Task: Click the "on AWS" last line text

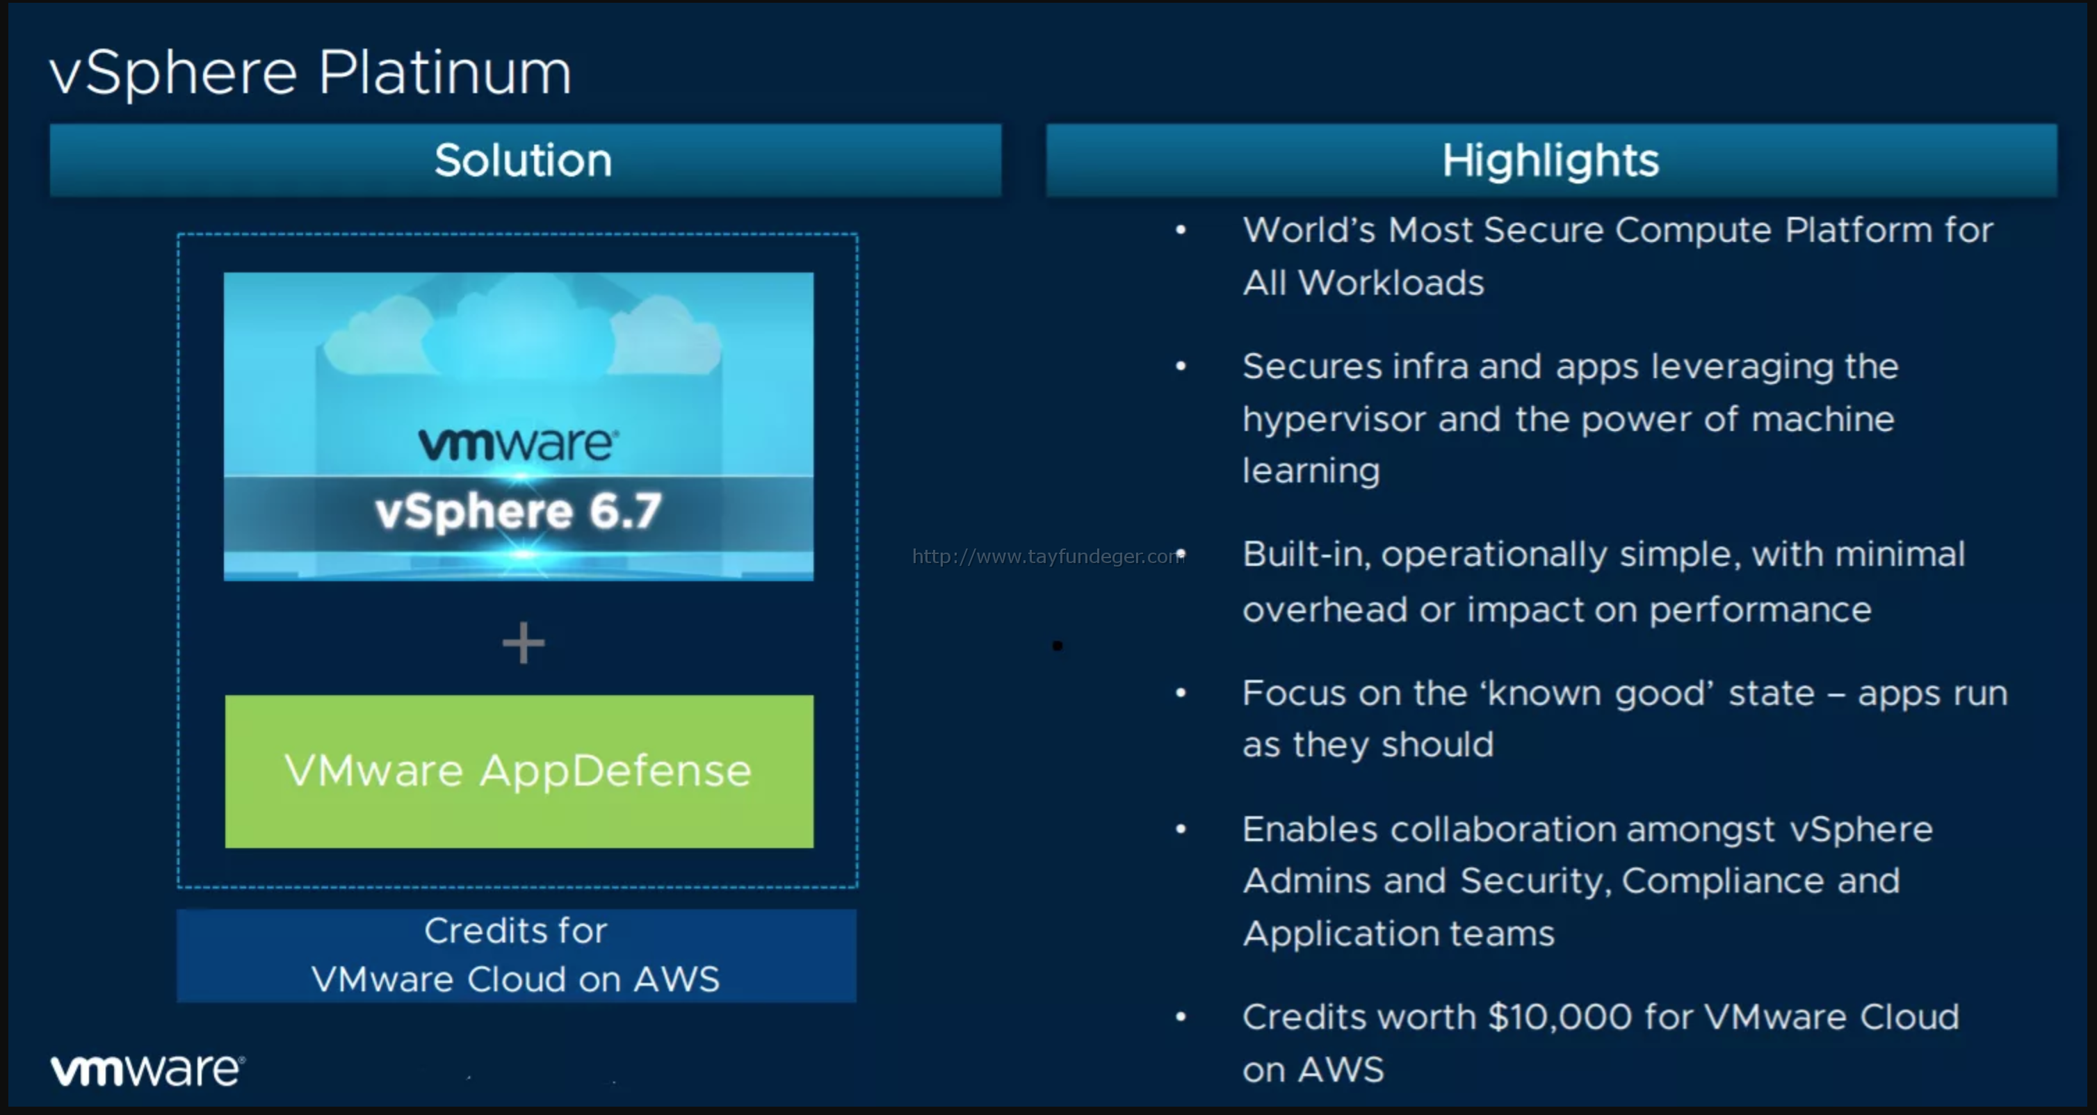Action: 1313,1069
